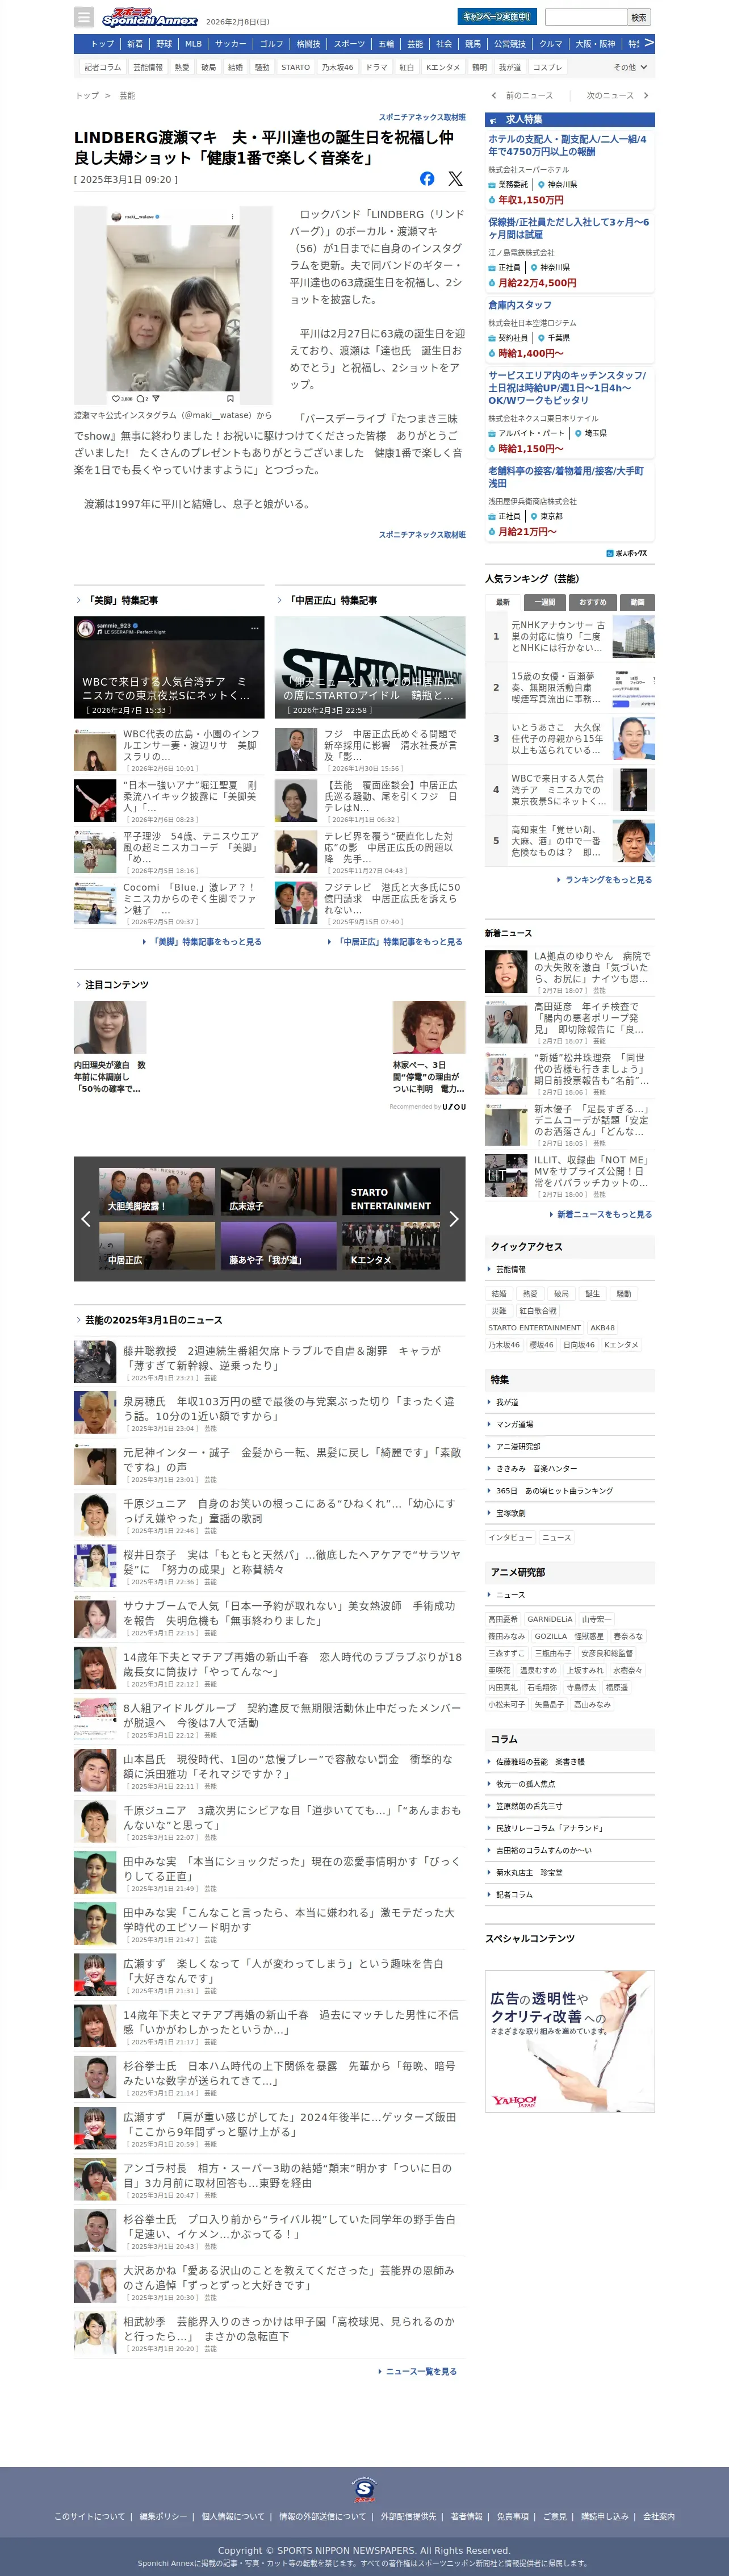Open the 林家ペー recommended content thumbnail
Screen dimensions: 729x2576
pos(429,1027)
